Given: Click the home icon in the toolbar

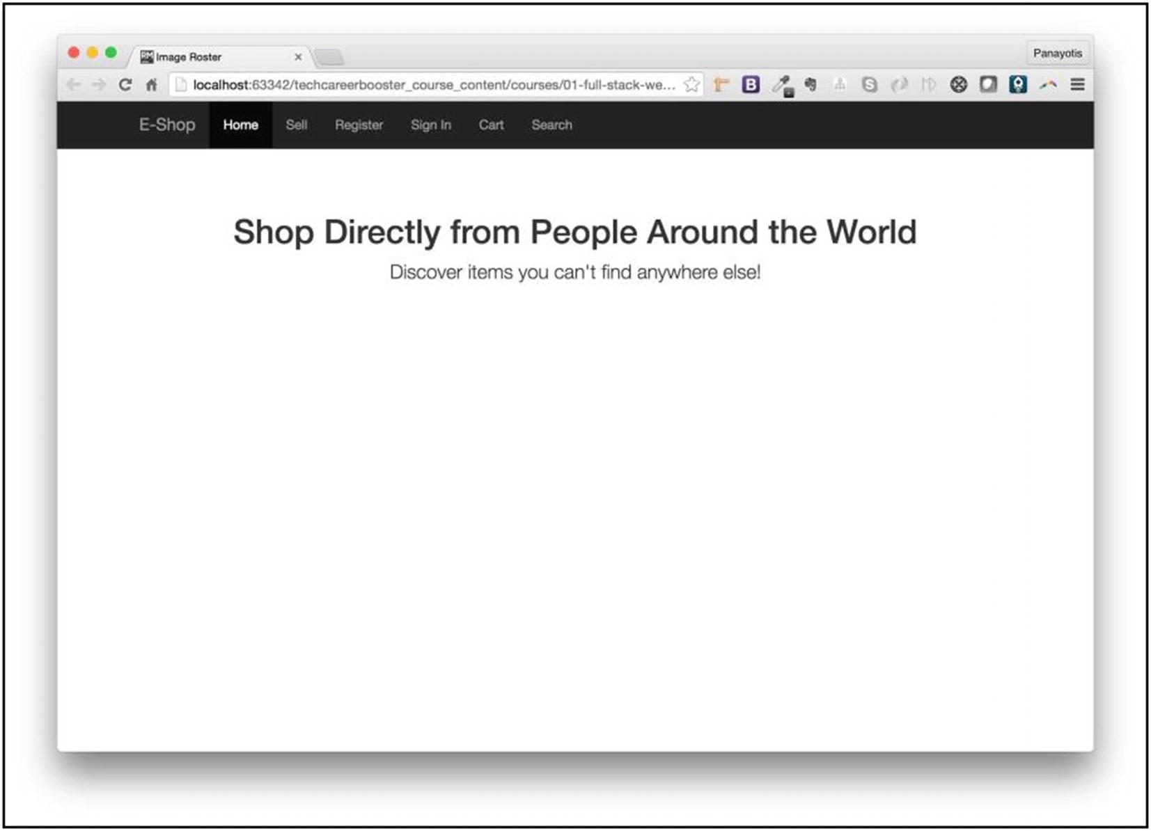Looking at the screenshot, I should pos(152,84).
